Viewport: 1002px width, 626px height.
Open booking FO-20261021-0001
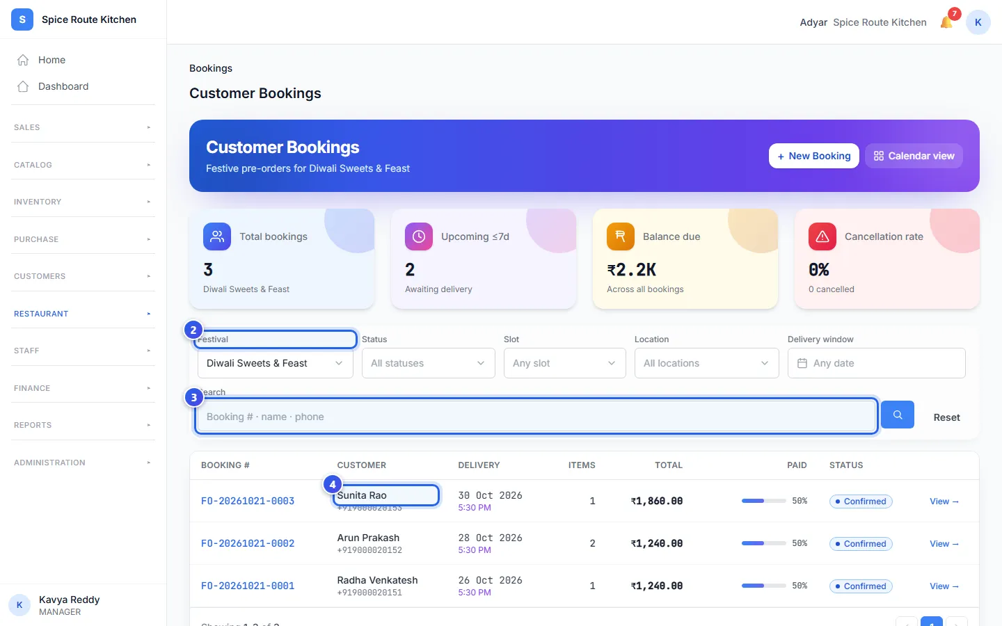(248, 586)
